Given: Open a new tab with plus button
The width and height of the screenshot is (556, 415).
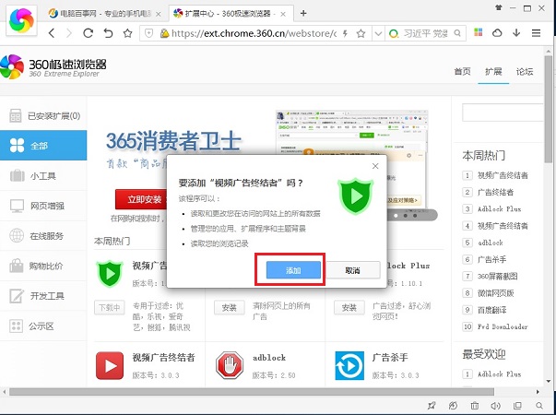Looking at the screenshot, I should (303, 14).
